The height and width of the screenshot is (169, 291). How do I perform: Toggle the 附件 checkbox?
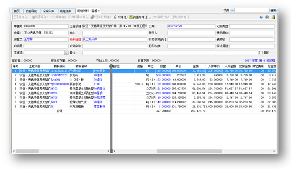coord(261,53)
